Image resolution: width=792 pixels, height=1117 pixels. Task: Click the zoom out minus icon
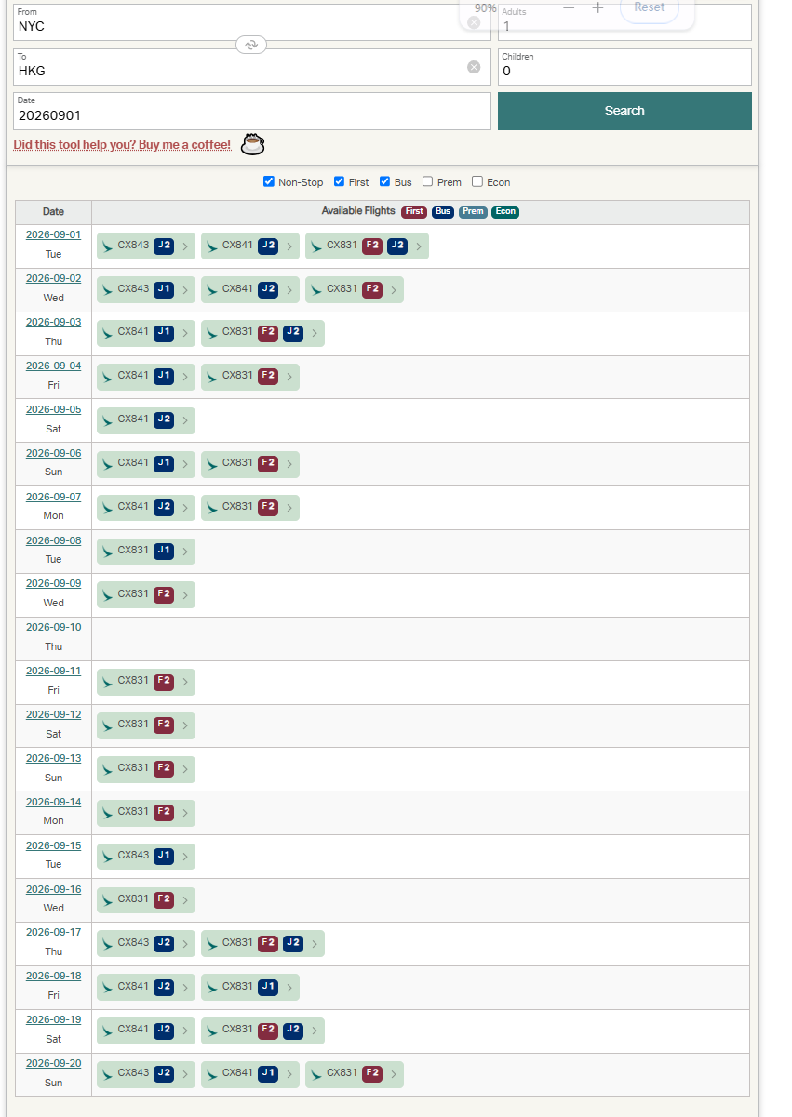[569, 7]
